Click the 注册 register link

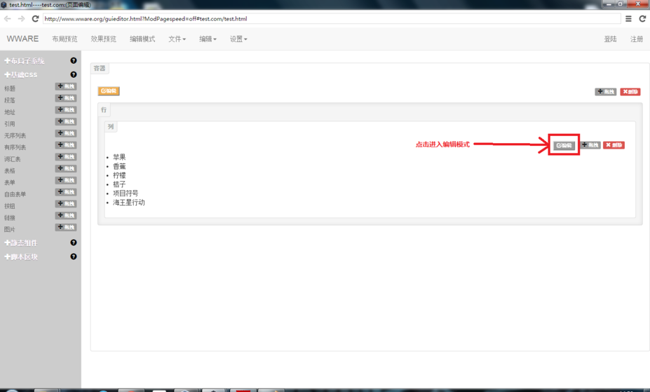point(637,39)
